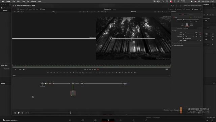This screenshot has width=216, height=122.
Task: Click the Fusion play forward button
Action: tap(92, 69)
